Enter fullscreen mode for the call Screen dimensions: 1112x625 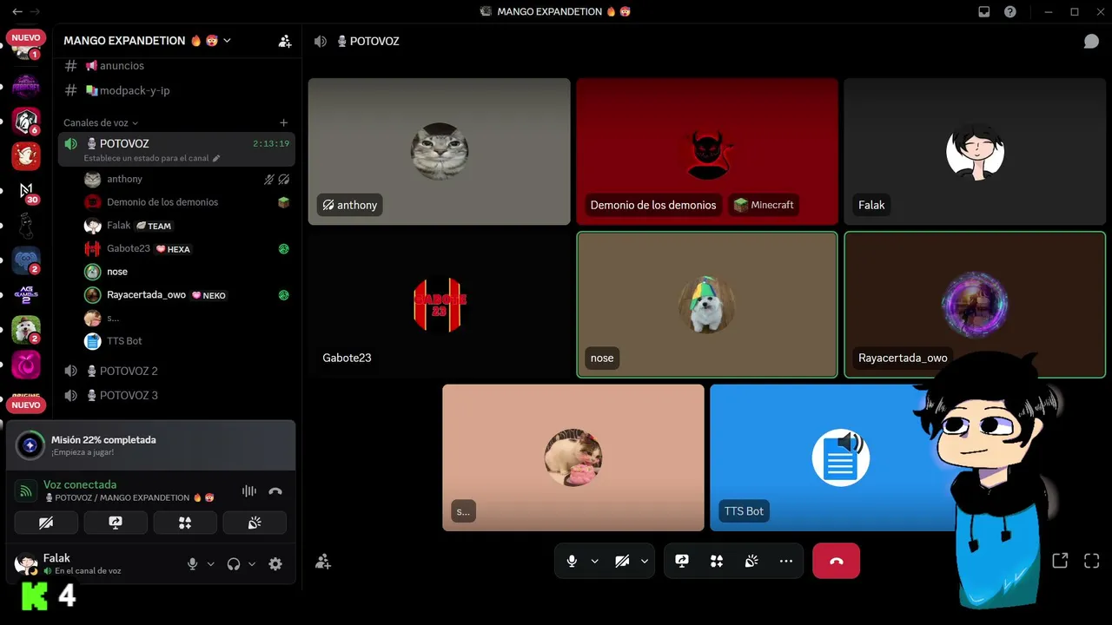[1092, 561]
